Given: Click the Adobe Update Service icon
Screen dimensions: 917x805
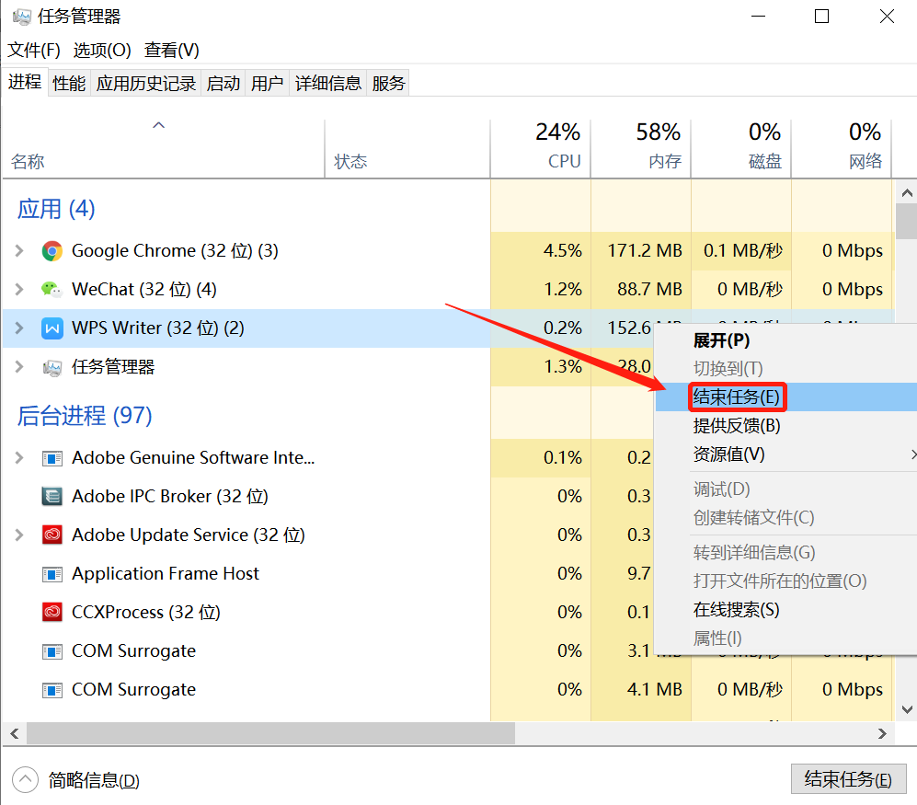Looking at the screenshot, I should tap(52, 535).
